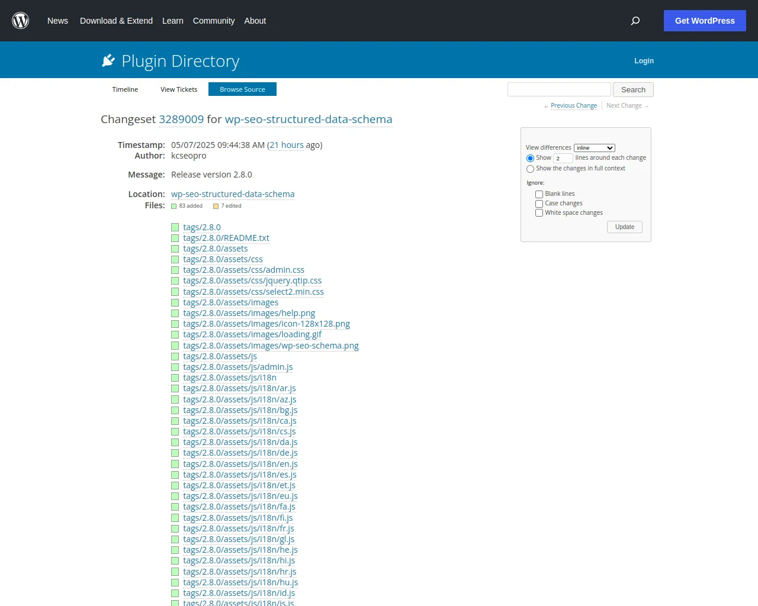Open the search magnifier icon

pos(635,21)
